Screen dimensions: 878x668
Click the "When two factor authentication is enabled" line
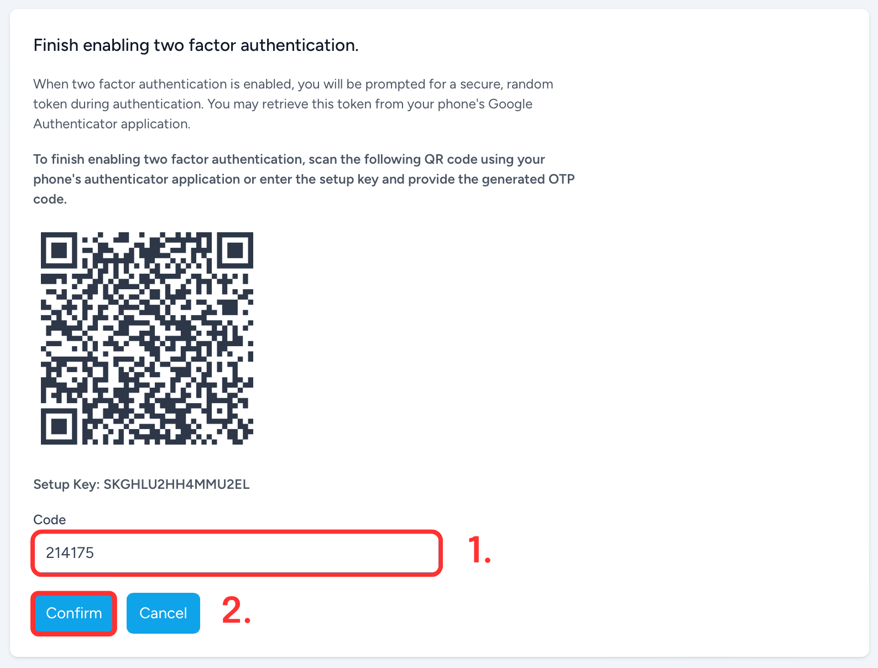point(293,84)
